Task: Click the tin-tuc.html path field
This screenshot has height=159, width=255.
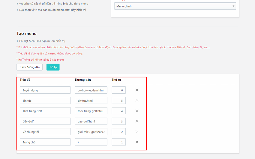Action: click(91, 101)
